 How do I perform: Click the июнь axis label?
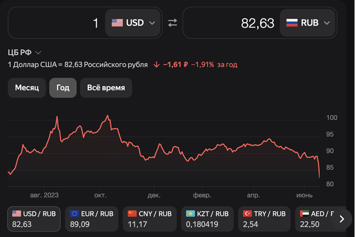(x=304, y=195)
